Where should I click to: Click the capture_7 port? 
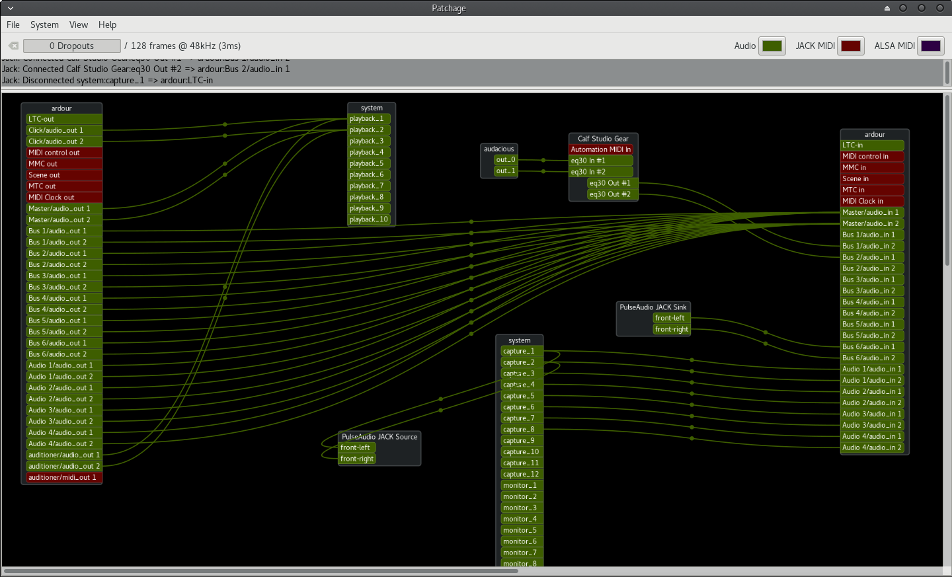point(522,418)
